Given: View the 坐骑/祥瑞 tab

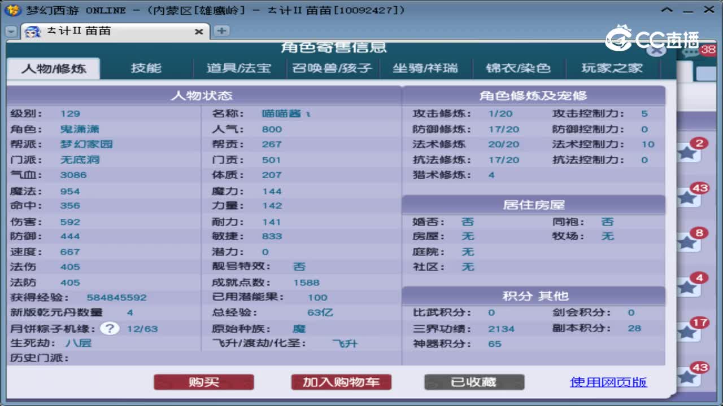Looking at the screenshot, I should pyautogui.click(x=426, y=68).
